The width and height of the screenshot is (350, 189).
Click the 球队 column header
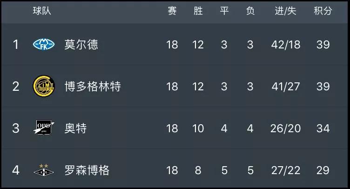[x=42, y=11]
